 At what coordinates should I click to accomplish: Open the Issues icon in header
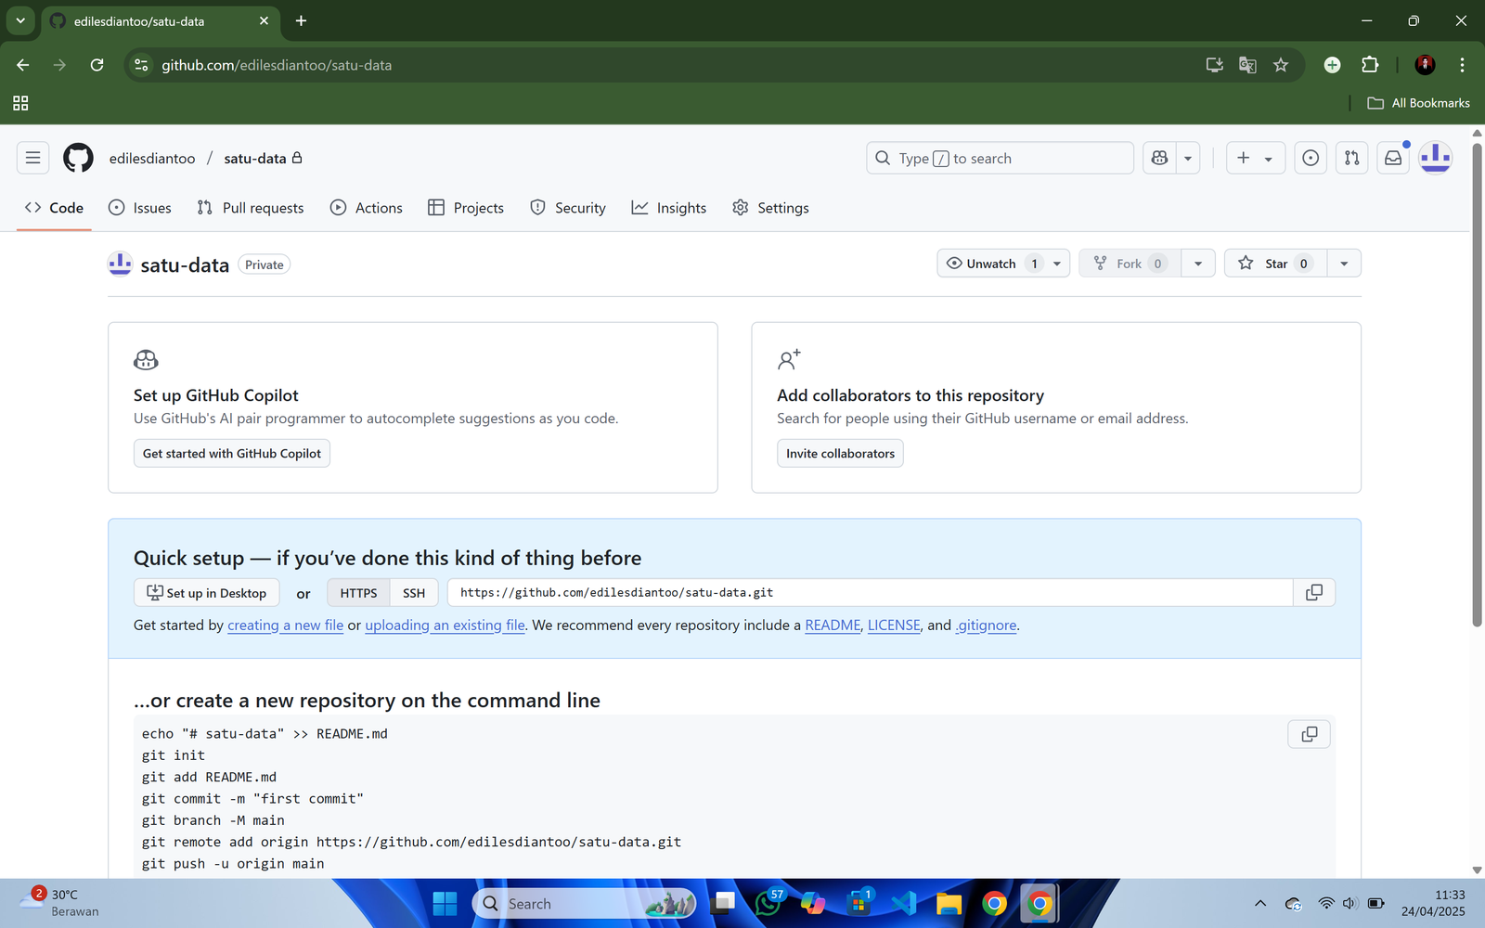1311,158
